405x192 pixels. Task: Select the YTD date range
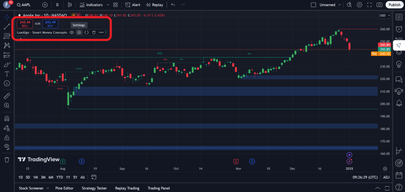point(60,177)
